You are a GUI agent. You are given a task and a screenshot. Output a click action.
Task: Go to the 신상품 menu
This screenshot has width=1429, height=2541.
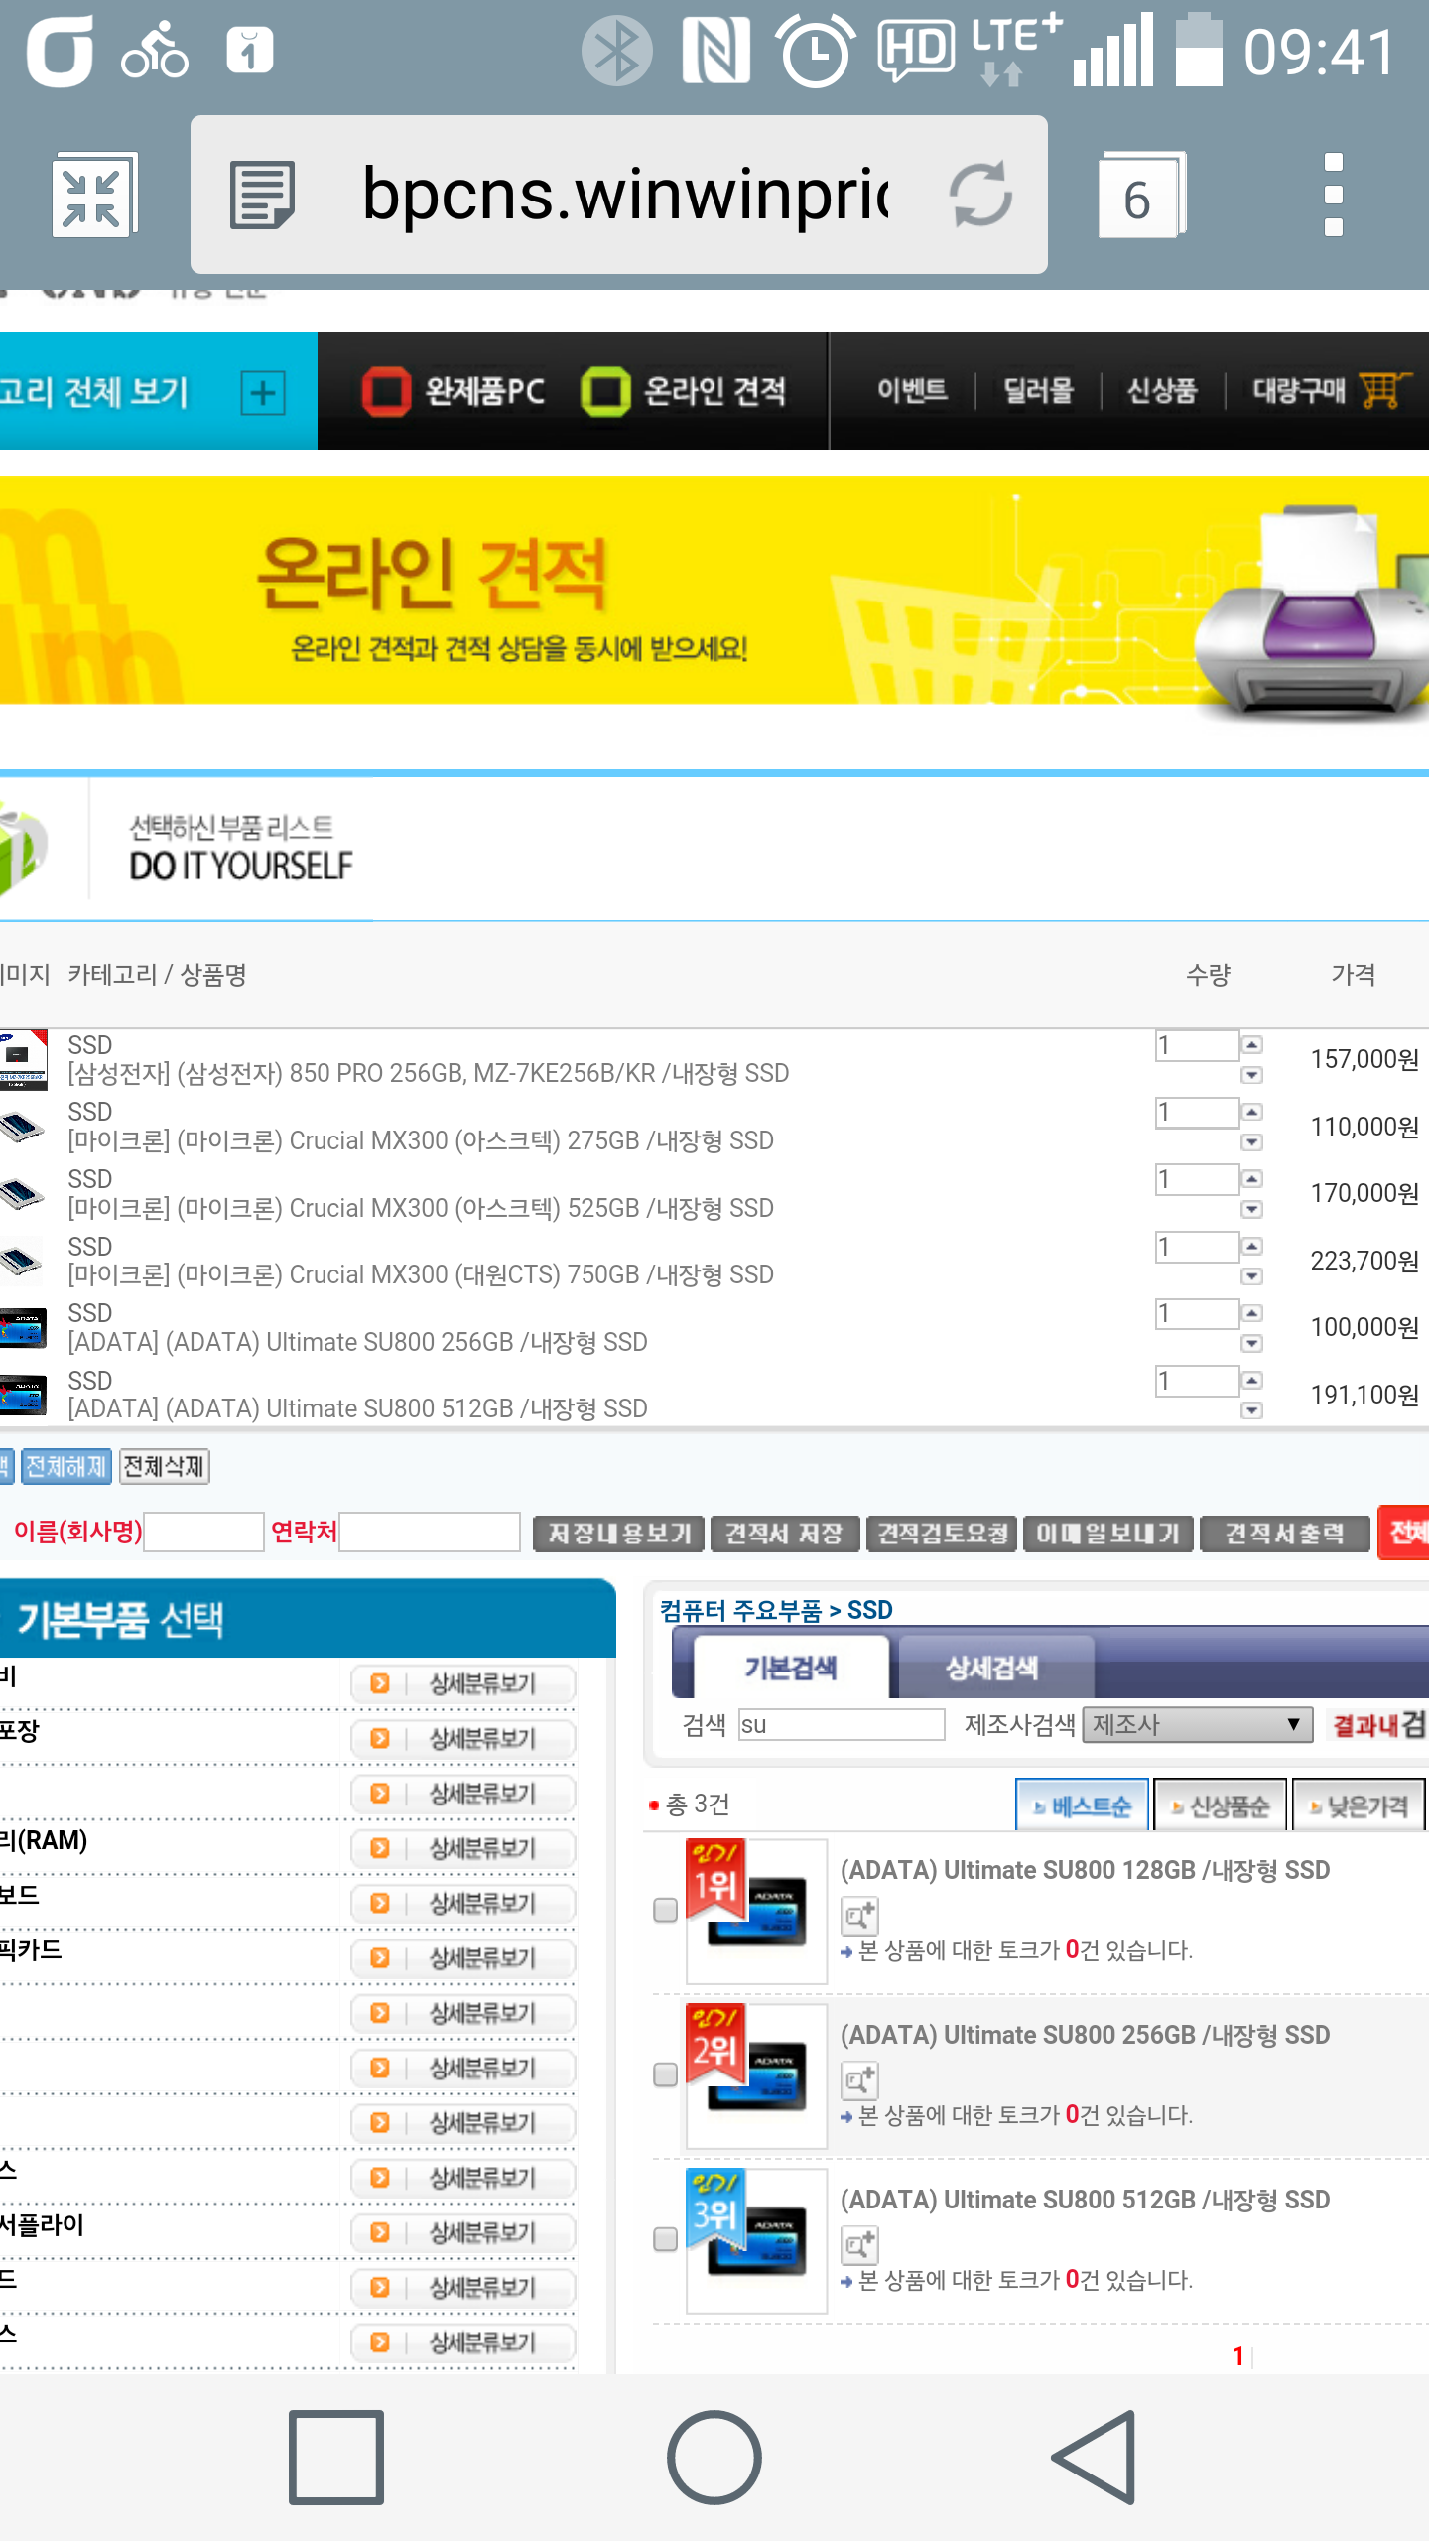coord(1162,391)
